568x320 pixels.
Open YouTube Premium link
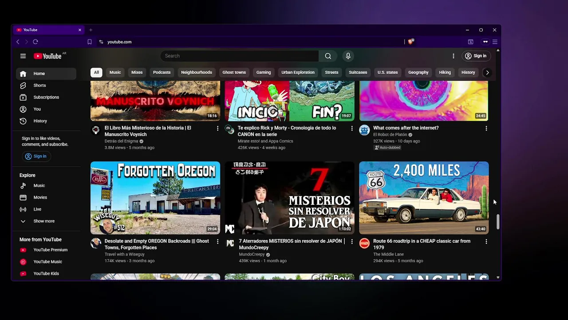click(x=46, y=250)
